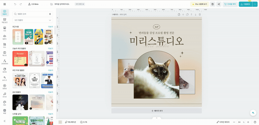This screenshot has width=259, height=125.
Task: Click the title input field 제목을 입력해주세요
Action: 62,4
